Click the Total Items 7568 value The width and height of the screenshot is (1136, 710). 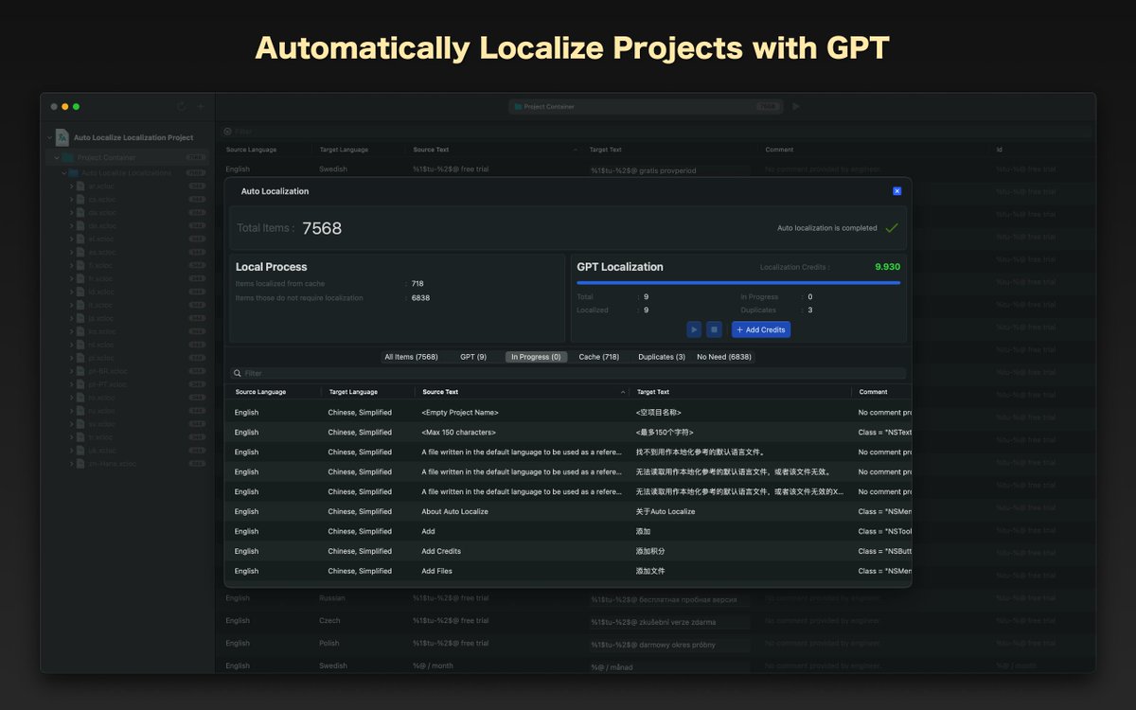click(x=322, y=228)
